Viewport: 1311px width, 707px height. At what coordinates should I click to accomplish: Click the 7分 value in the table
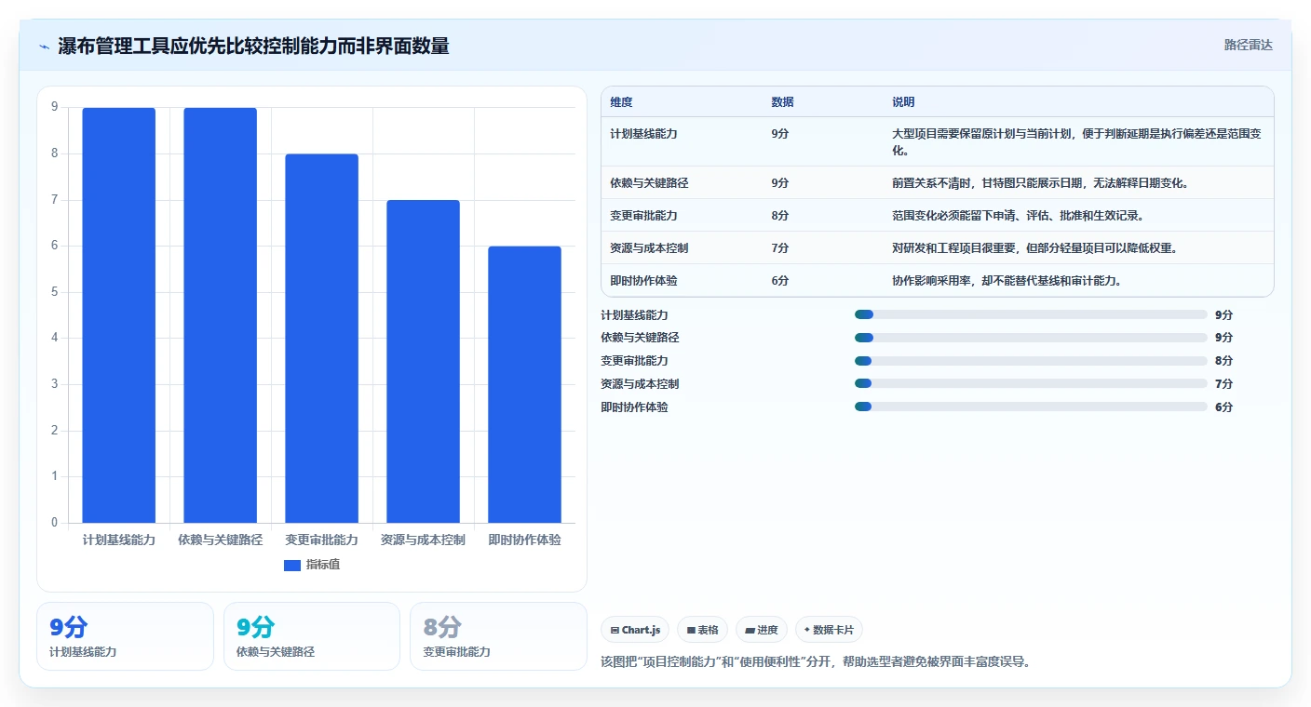(779, 248)
